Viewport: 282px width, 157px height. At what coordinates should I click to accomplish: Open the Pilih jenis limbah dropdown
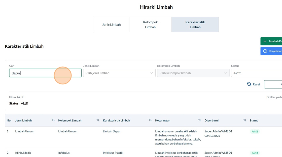pos(119,73)
